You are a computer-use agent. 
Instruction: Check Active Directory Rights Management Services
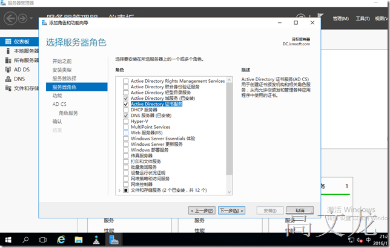(x=126, y=81)
